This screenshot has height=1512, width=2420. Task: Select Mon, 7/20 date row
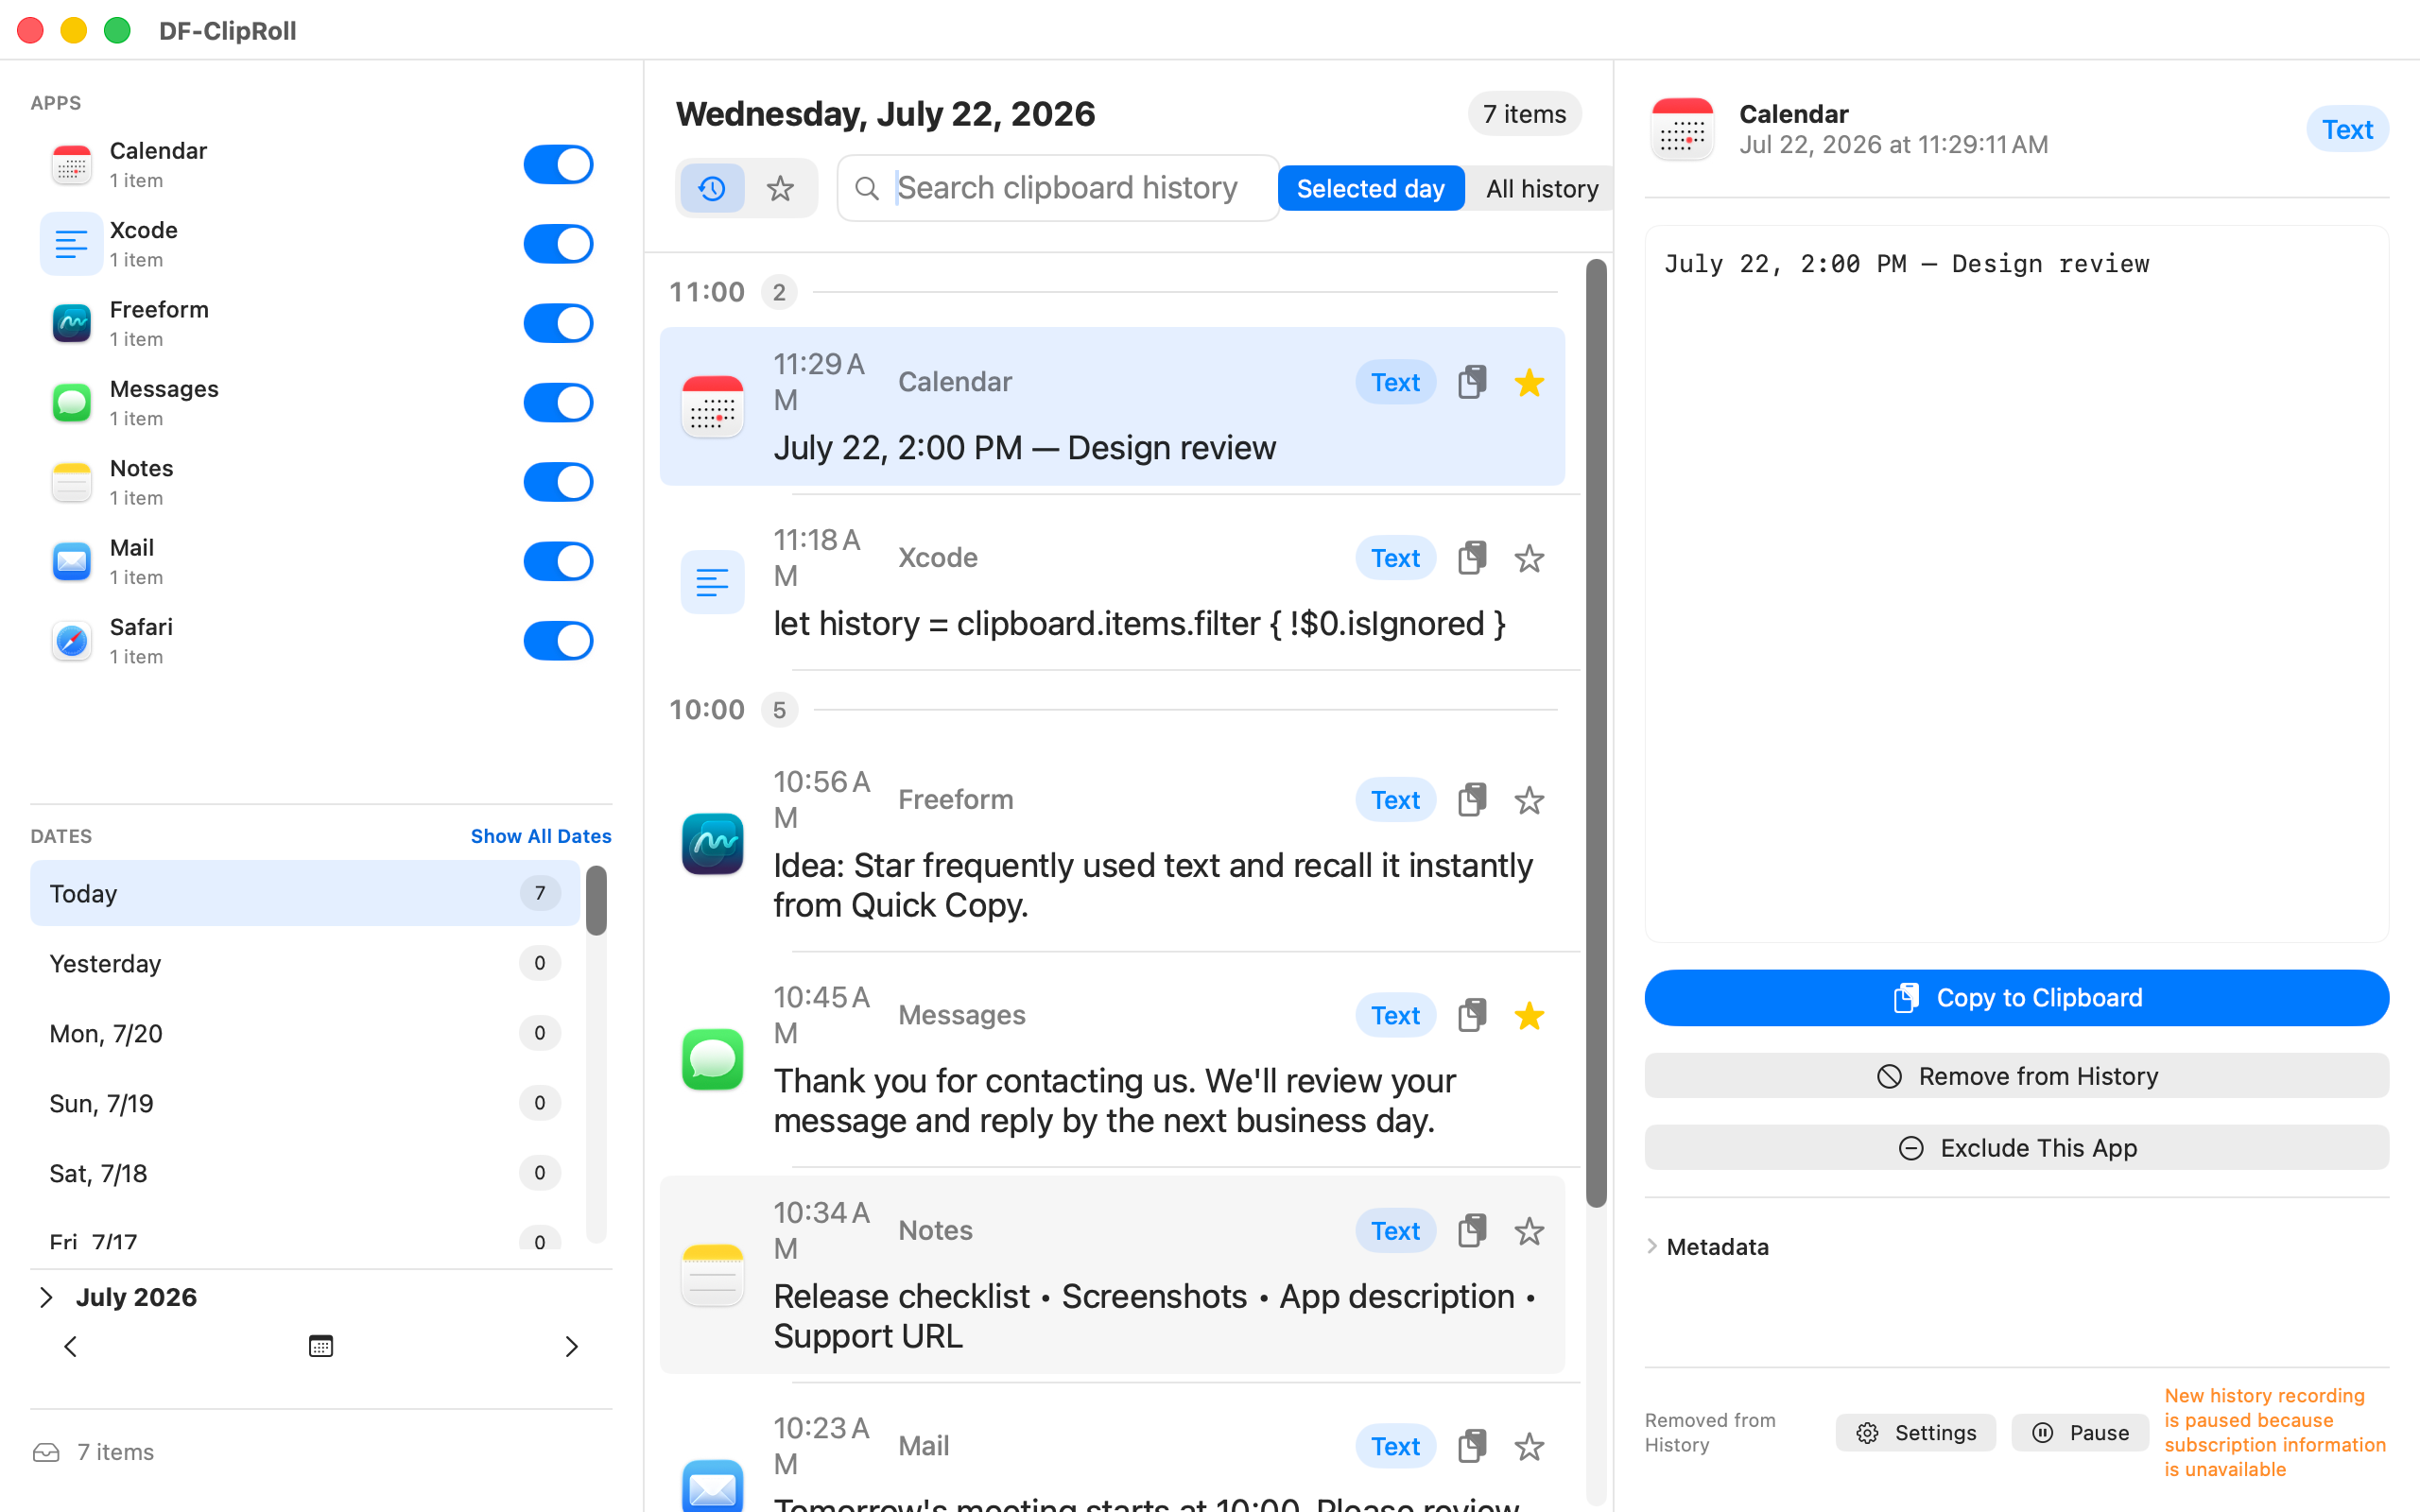pos(304,1033)
